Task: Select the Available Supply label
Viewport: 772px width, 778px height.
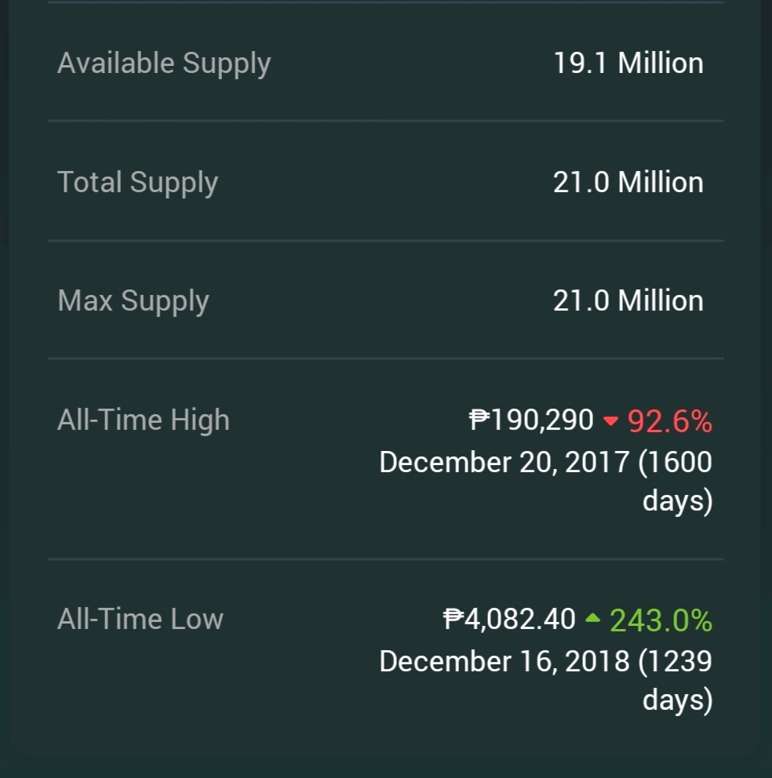Action: tap(164, 64)
